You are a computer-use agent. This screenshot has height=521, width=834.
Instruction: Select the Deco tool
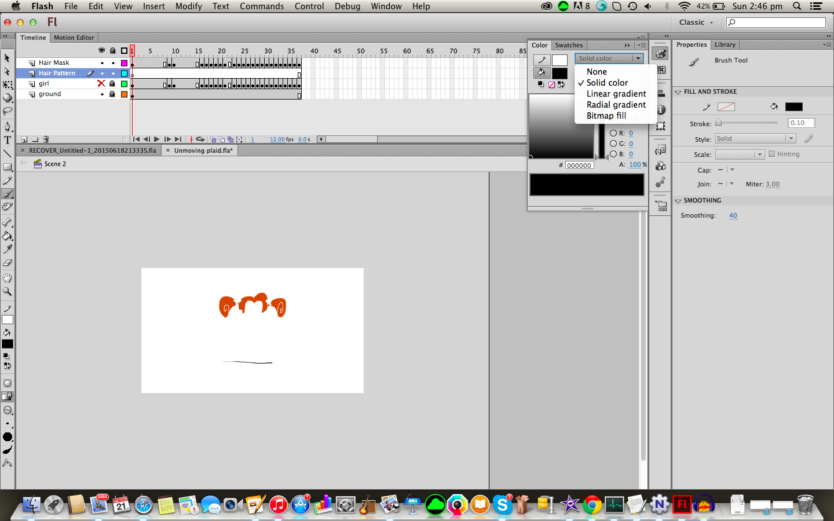click(8, 207)
